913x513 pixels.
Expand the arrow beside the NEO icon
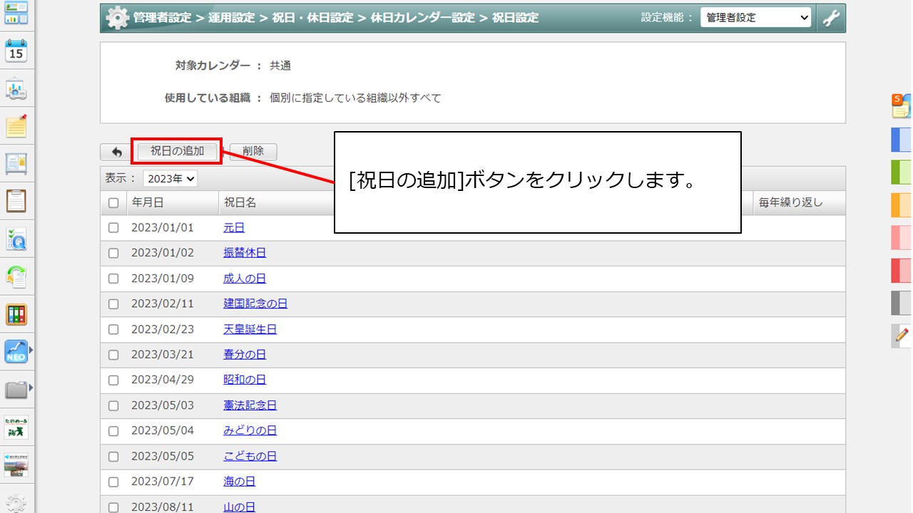31,351
